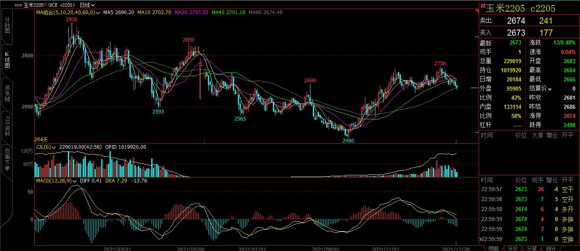Switch to the 分时图 side tab
This screenshot has width=580, height=251.
(7, 26)
